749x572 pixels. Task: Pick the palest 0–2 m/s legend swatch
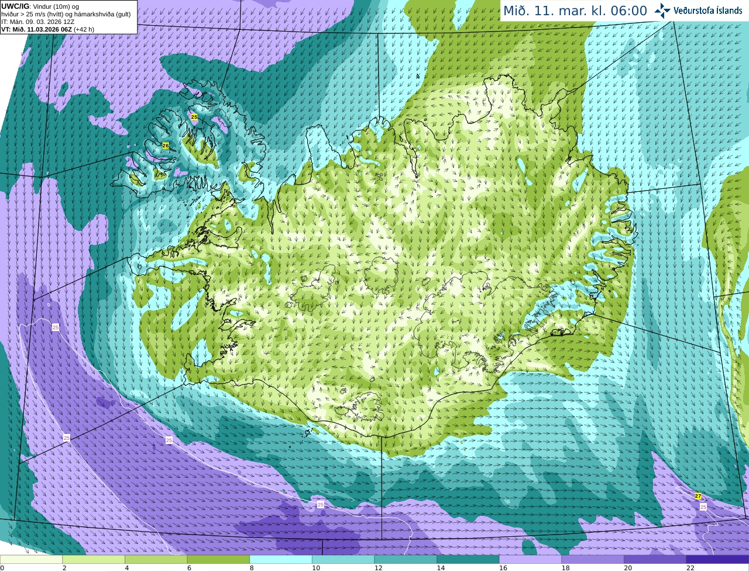(x=31, y=560)
